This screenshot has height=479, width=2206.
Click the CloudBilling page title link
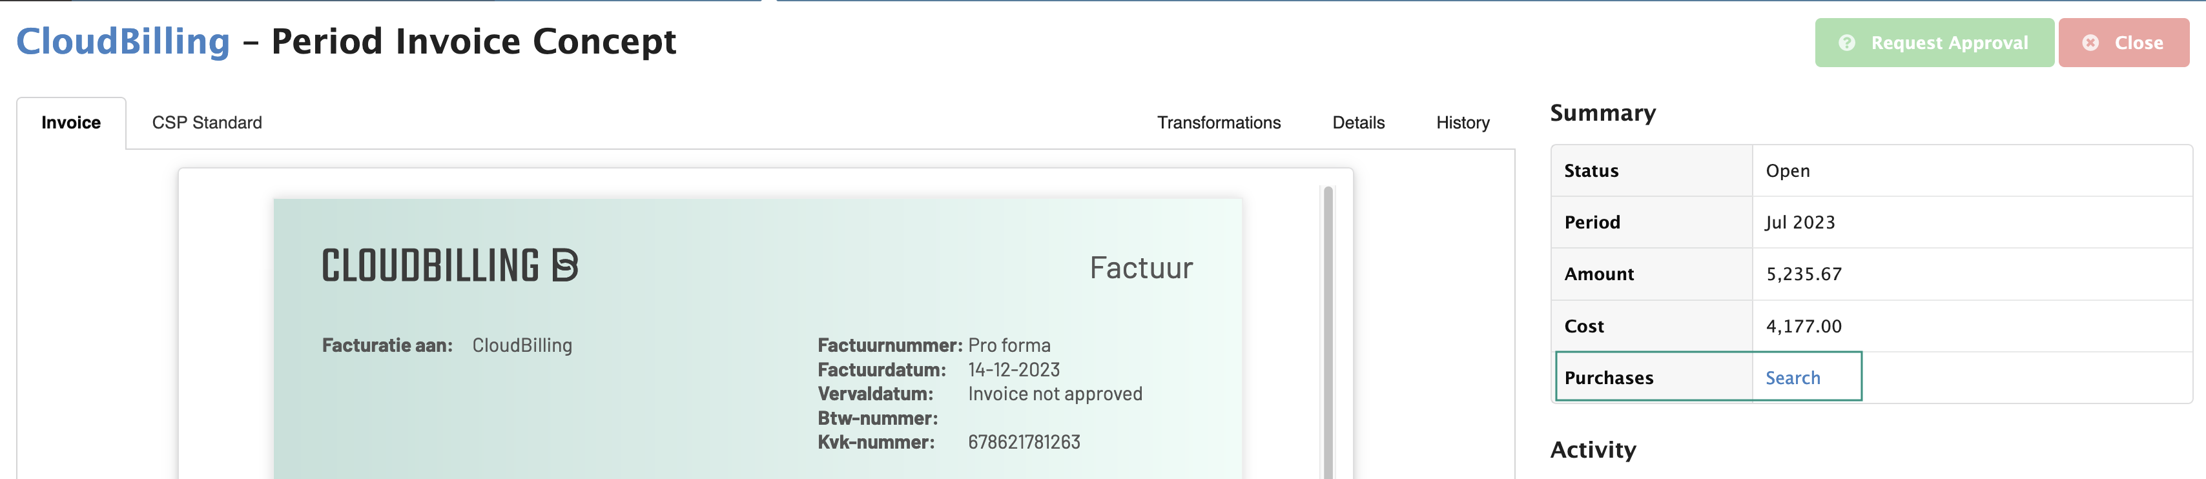click(x=123, y=40)
